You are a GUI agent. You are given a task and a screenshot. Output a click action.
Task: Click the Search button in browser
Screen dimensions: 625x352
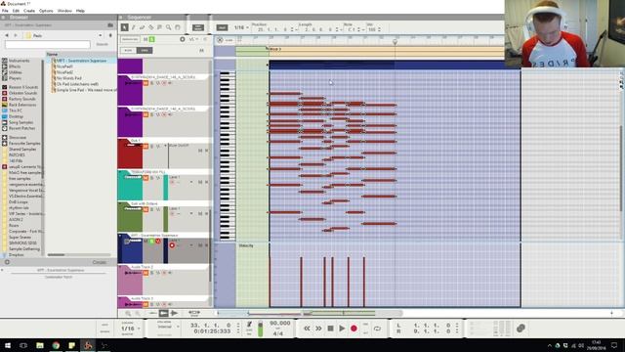[x=102, y=44]
